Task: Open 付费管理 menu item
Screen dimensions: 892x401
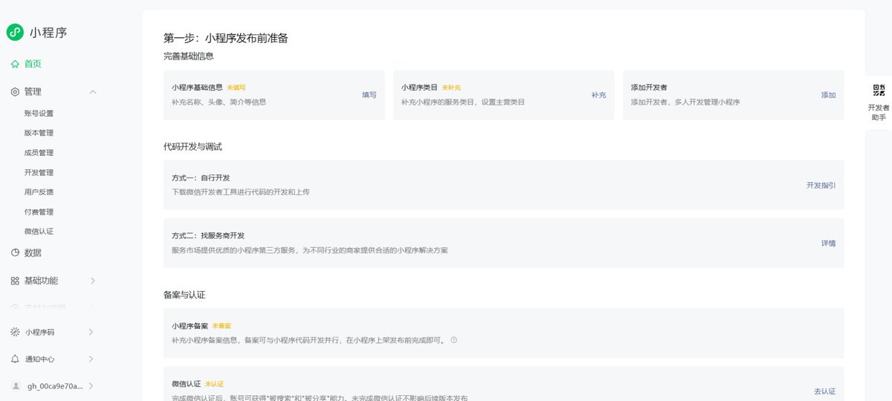Action: tap(39, 212)
